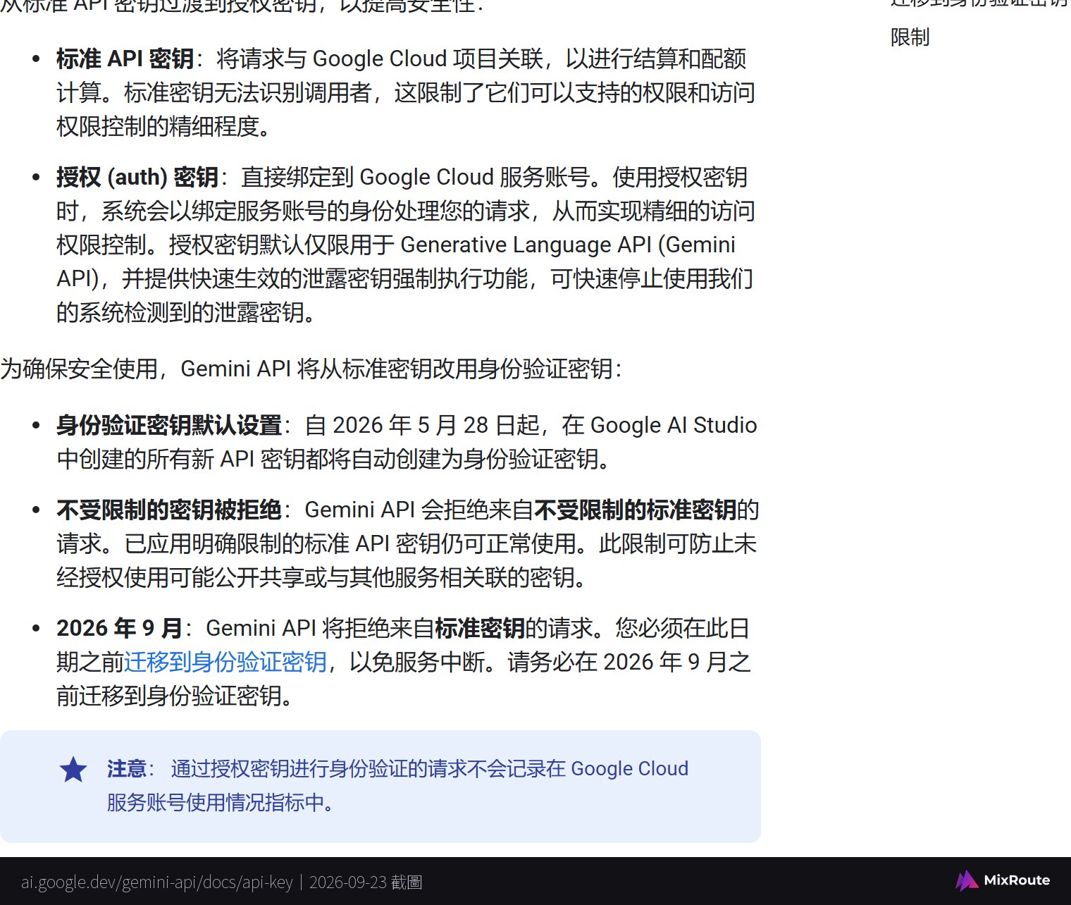
Task: Click the date text 2026 年 5 月 28 日起
Action: pyautogui.click(x=435, y=425)
